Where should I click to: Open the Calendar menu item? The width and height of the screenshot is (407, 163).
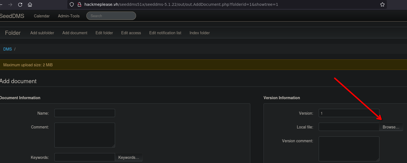[42, 16]
